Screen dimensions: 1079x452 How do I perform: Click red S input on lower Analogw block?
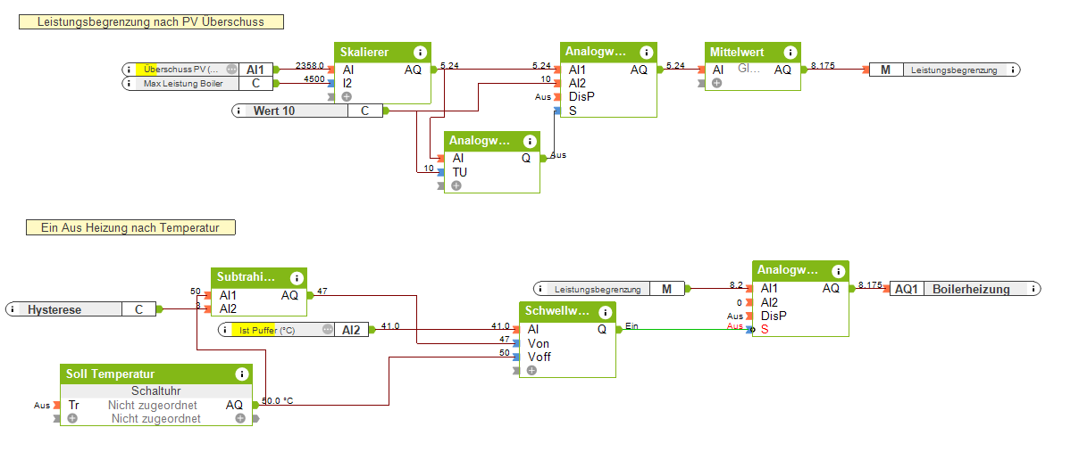[765, 329]
